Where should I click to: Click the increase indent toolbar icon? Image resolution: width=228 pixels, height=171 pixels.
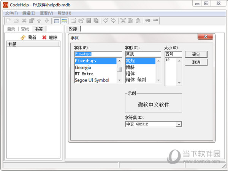pyautogui.click(x=147, y=20)
